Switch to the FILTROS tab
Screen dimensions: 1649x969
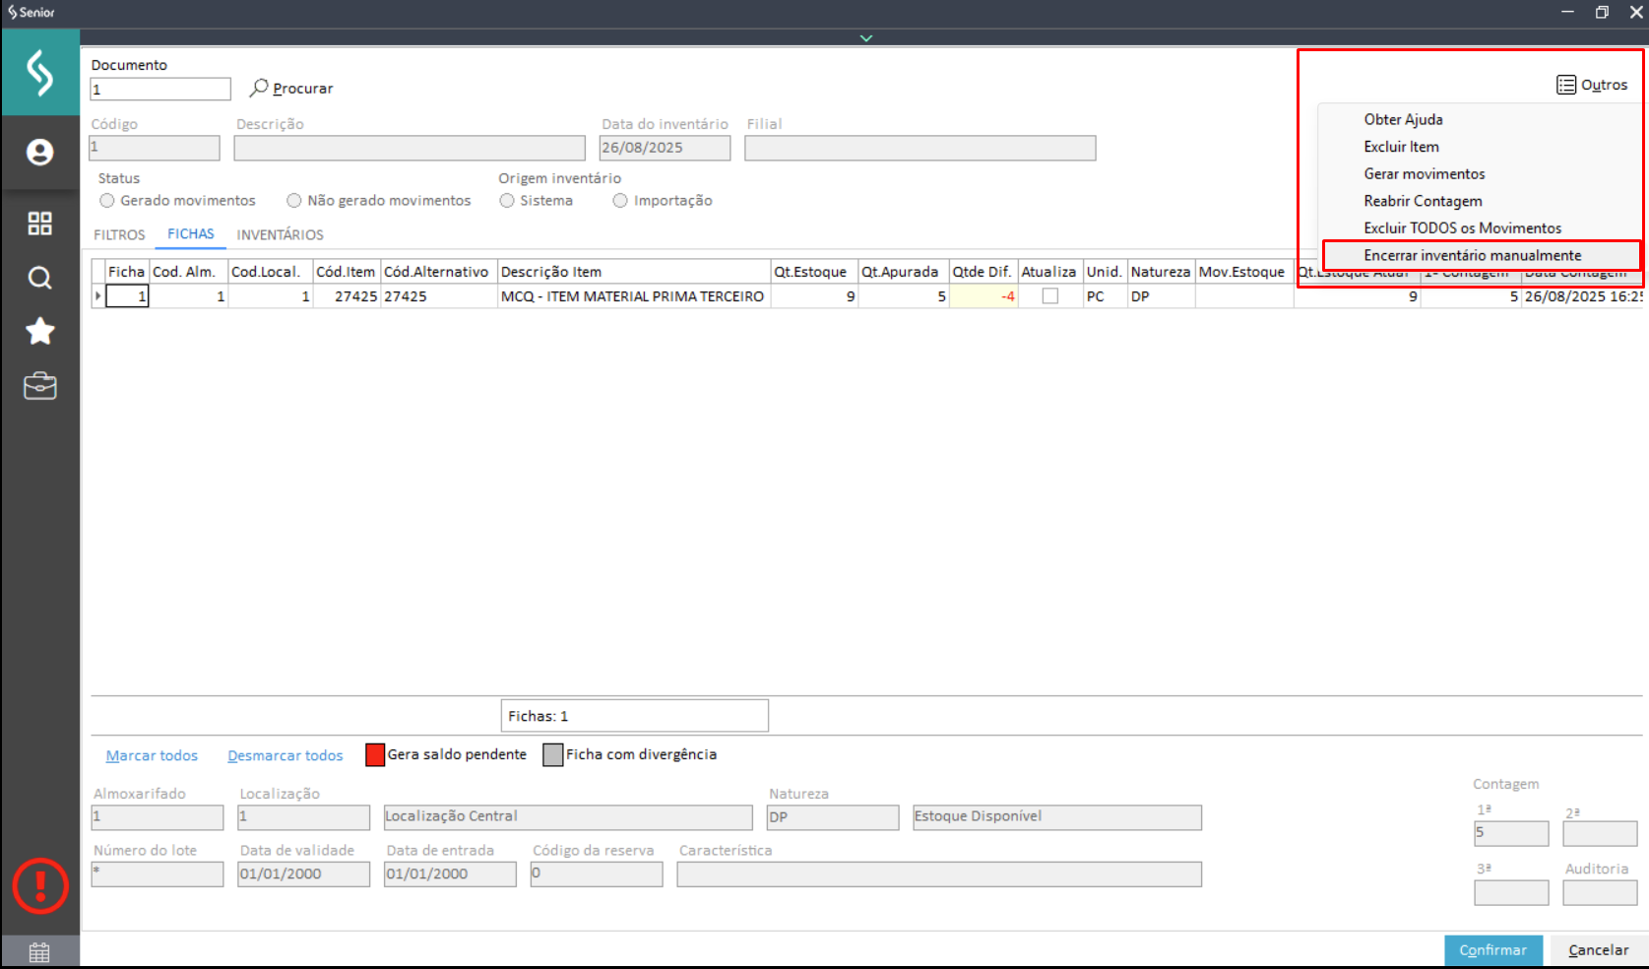coord(119,234)
